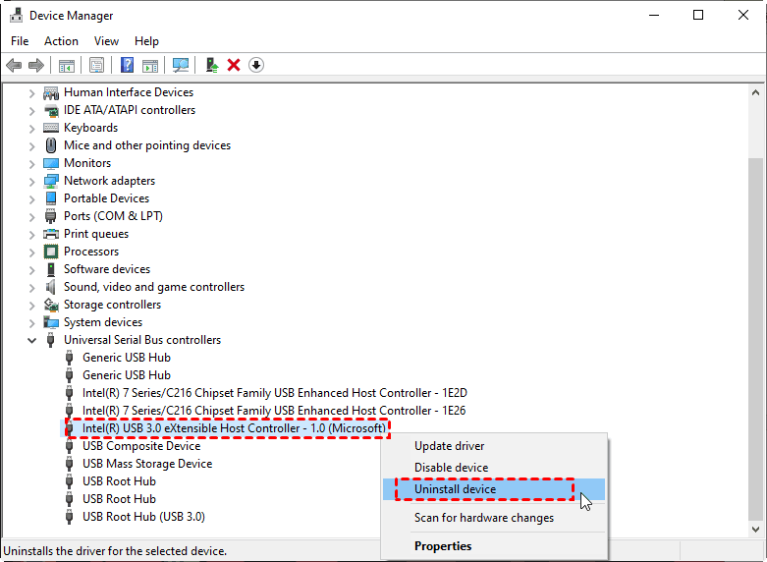Toggle the action pane toolbar icon
The width and height of the screenshot is (767, 562).
[150, 65]
